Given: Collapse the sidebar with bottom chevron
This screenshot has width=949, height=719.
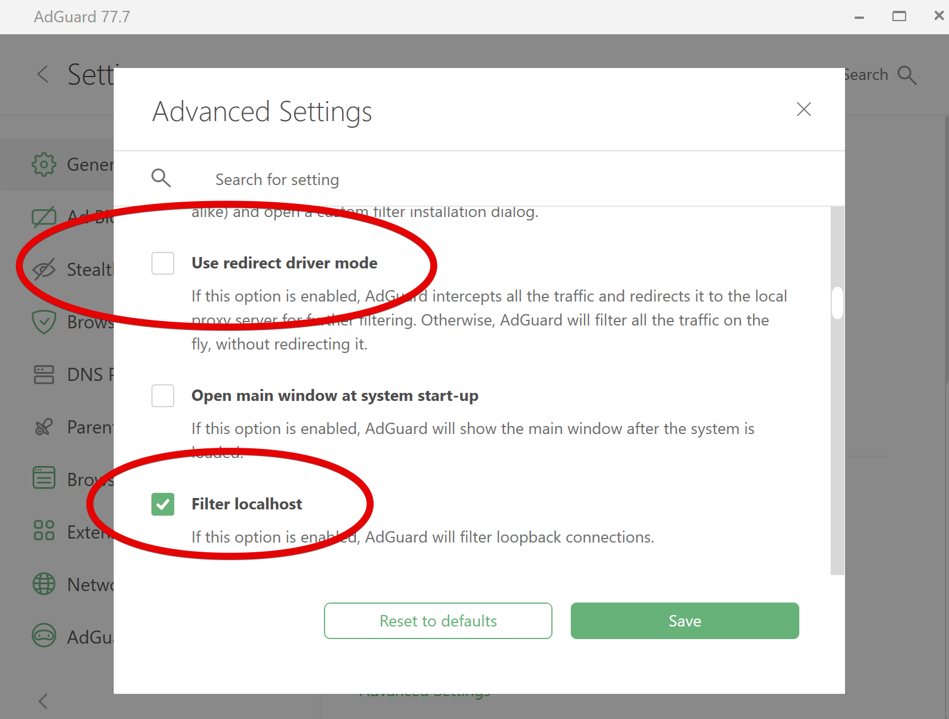Looking at the screenshot, I should (x=43, y=701).
